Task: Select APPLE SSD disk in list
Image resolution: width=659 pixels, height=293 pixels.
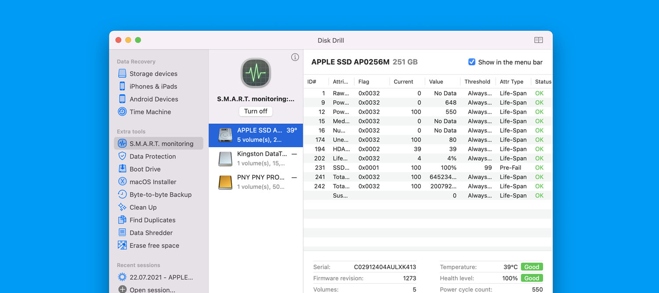Action: pos(256,135)
